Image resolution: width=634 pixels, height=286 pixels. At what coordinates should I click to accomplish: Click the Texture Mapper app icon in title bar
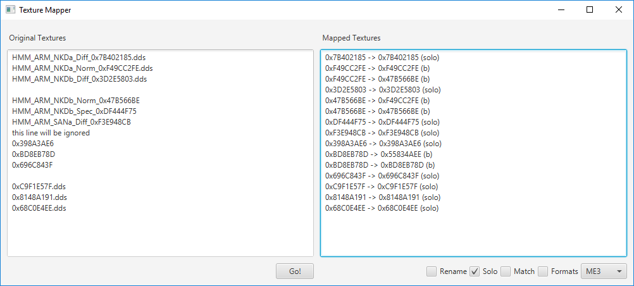11,9
